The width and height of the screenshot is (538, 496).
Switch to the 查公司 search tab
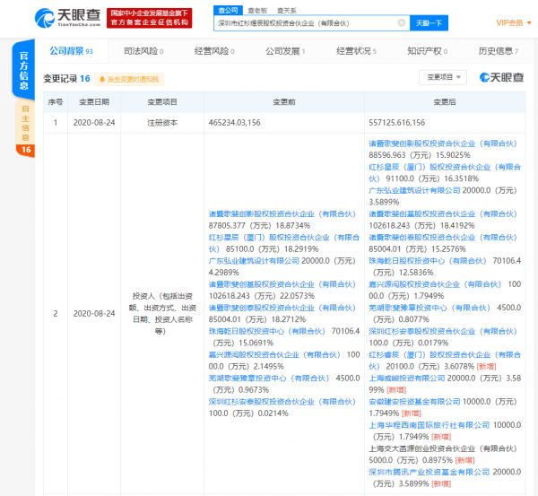point(229,7)
